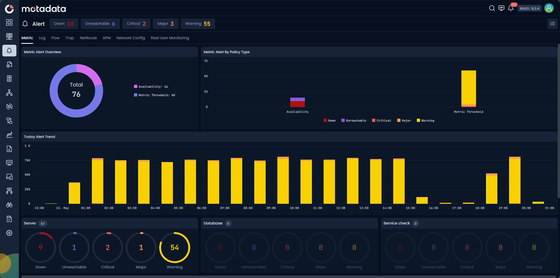Switch to the Log tab
This screenshot has height=278, width=560.
point(42,38)
